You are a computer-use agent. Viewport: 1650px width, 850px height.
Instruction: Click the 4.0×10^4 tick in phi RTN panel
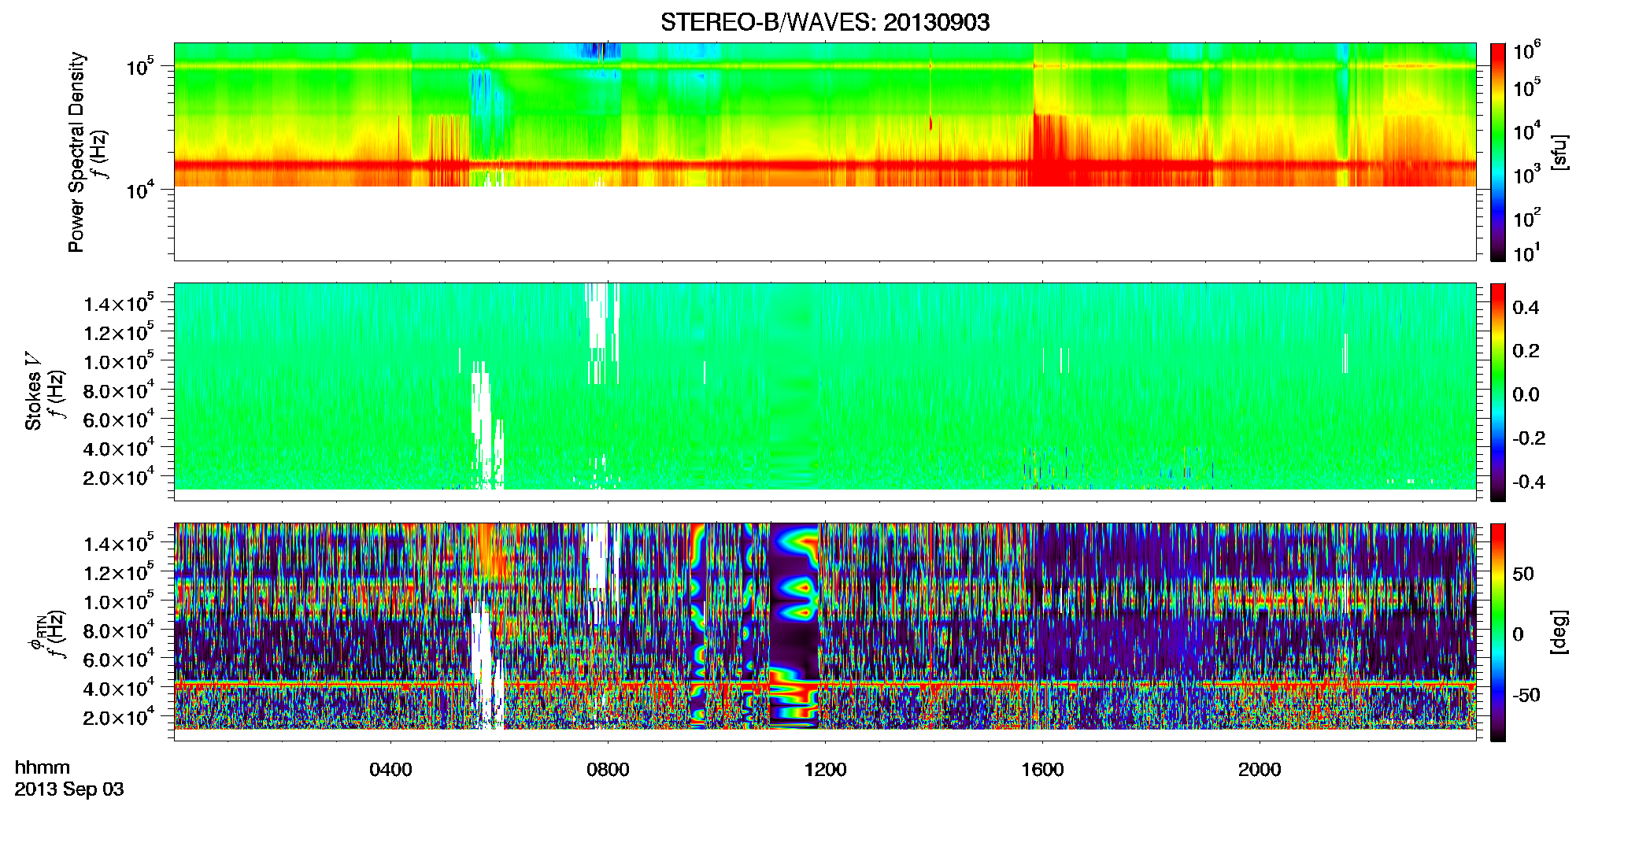(119, 688)
